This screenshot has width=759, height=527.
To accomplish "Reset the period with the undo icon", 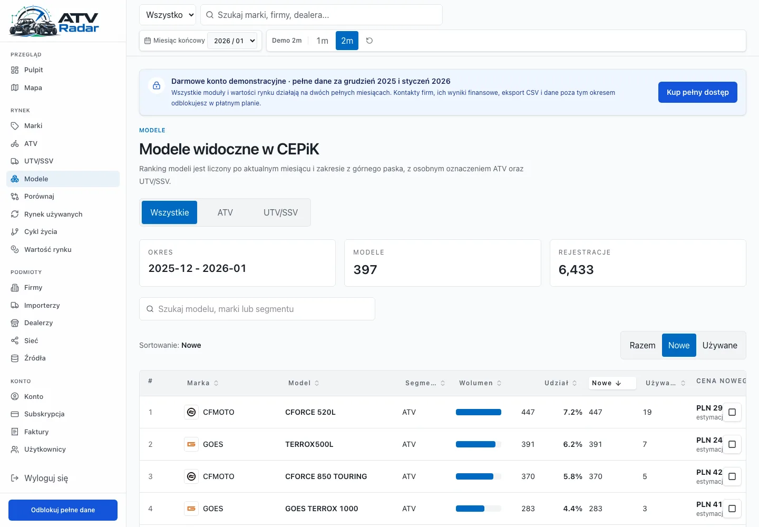I will (369, 41).
